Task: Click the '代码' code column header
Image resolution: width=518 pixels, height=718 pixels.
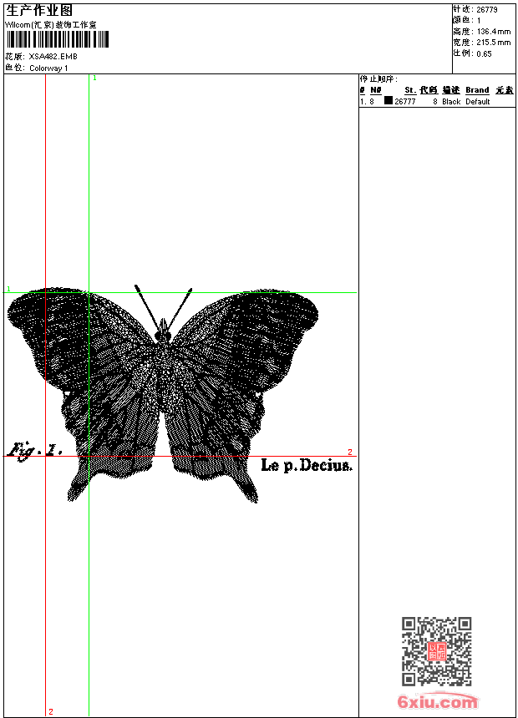Action: (x=429, y=90)
